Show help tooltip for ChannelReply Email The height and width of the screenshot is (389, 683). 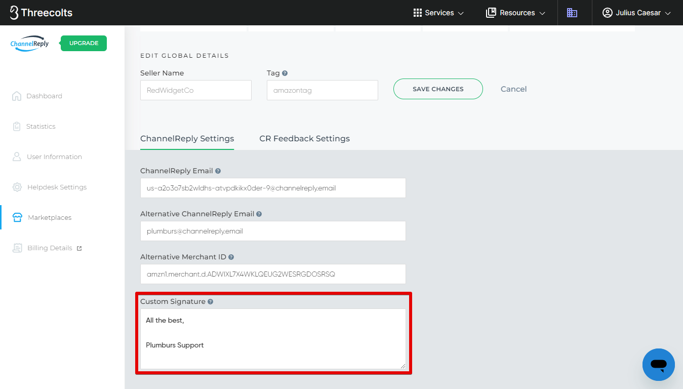(x=218, y=171)
